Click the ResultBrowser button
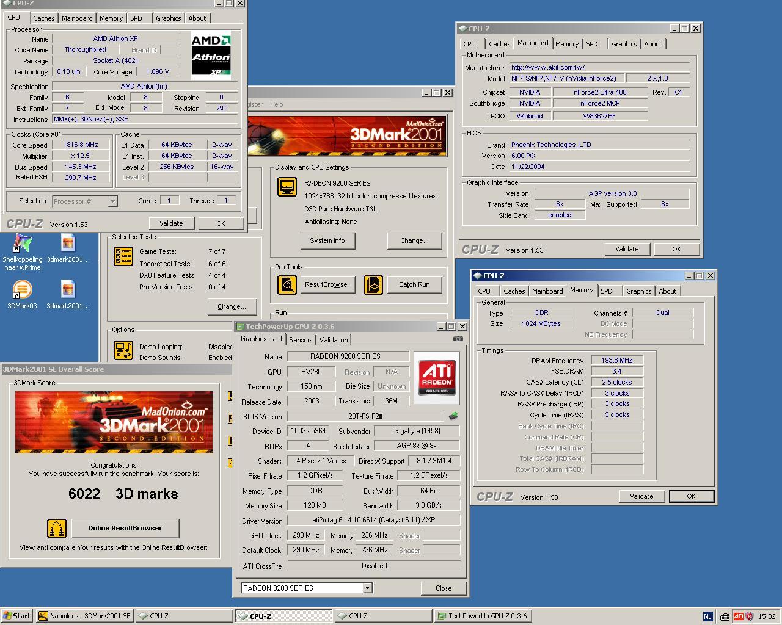The height and width of the screenshot is (625, 782). click(x=327, y=284)
